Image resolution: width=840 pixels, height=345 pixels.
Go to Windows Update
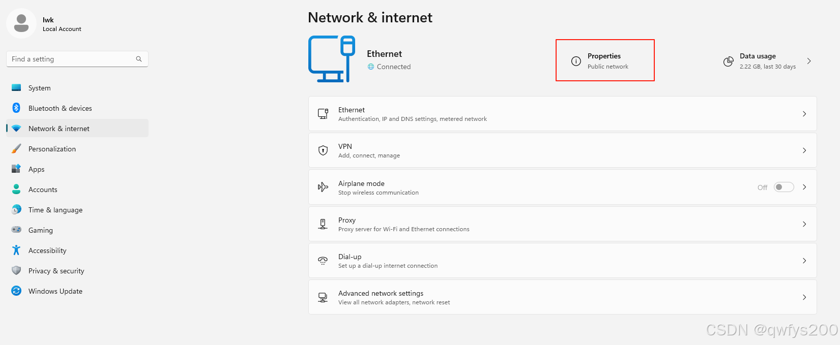(77, 291)
